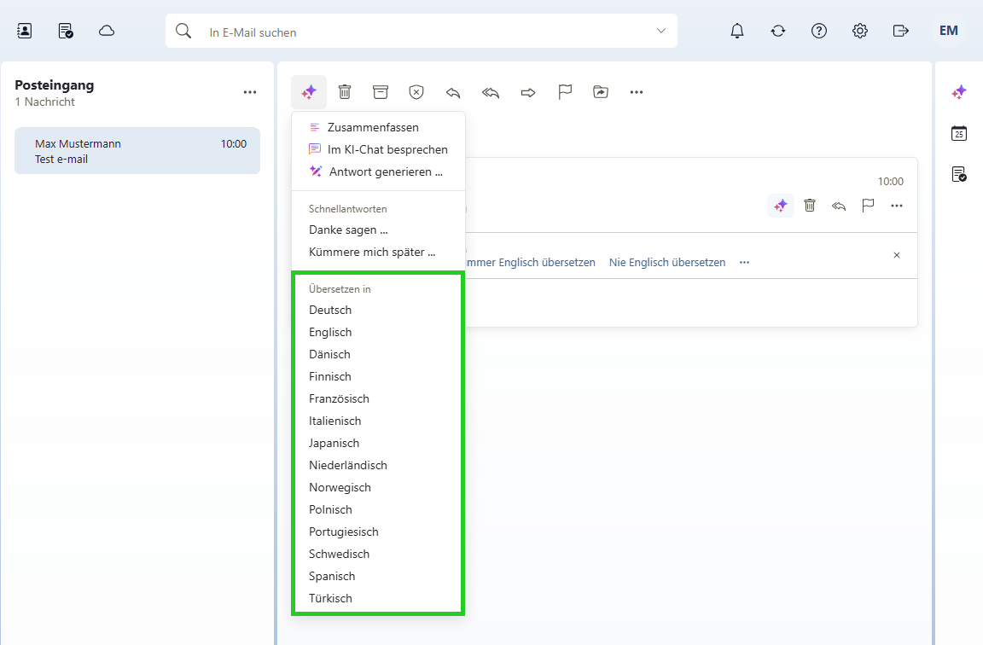Archive the message with the archive icon
Image resolution: width=983 pixels, height=645 pixels.
[x=380, y=91]
